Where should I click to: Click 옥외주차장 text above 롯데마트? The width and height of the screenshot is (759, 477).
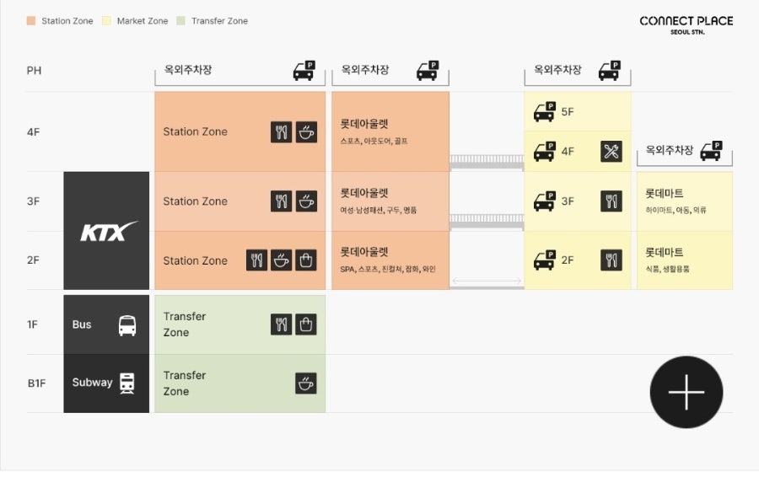pyautogui.click(x=670, y=150)
